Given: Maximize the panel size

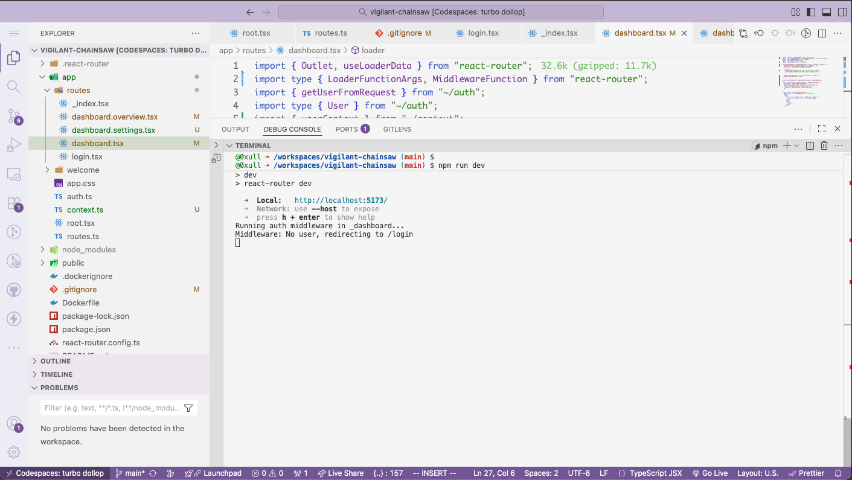Looking at the screenshot, I should tap(822, 129).
